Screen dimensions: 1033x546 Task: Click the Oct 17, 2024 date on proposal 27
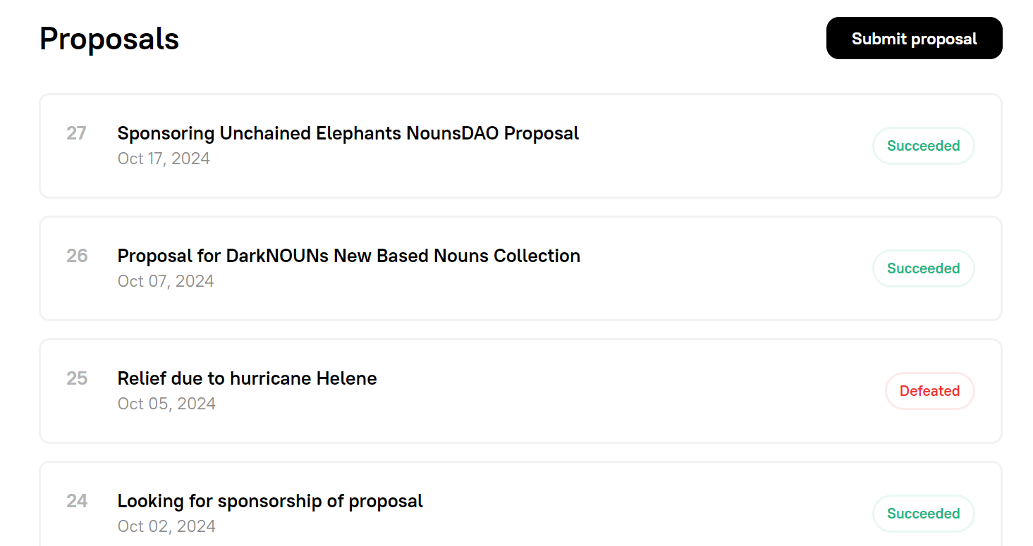164,159
